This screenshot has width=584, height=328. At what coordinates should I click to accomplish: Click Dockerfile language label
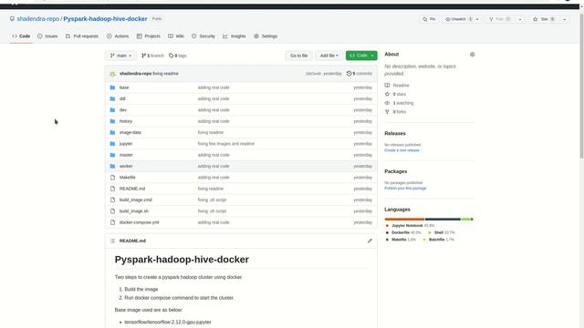coord(401,232)
